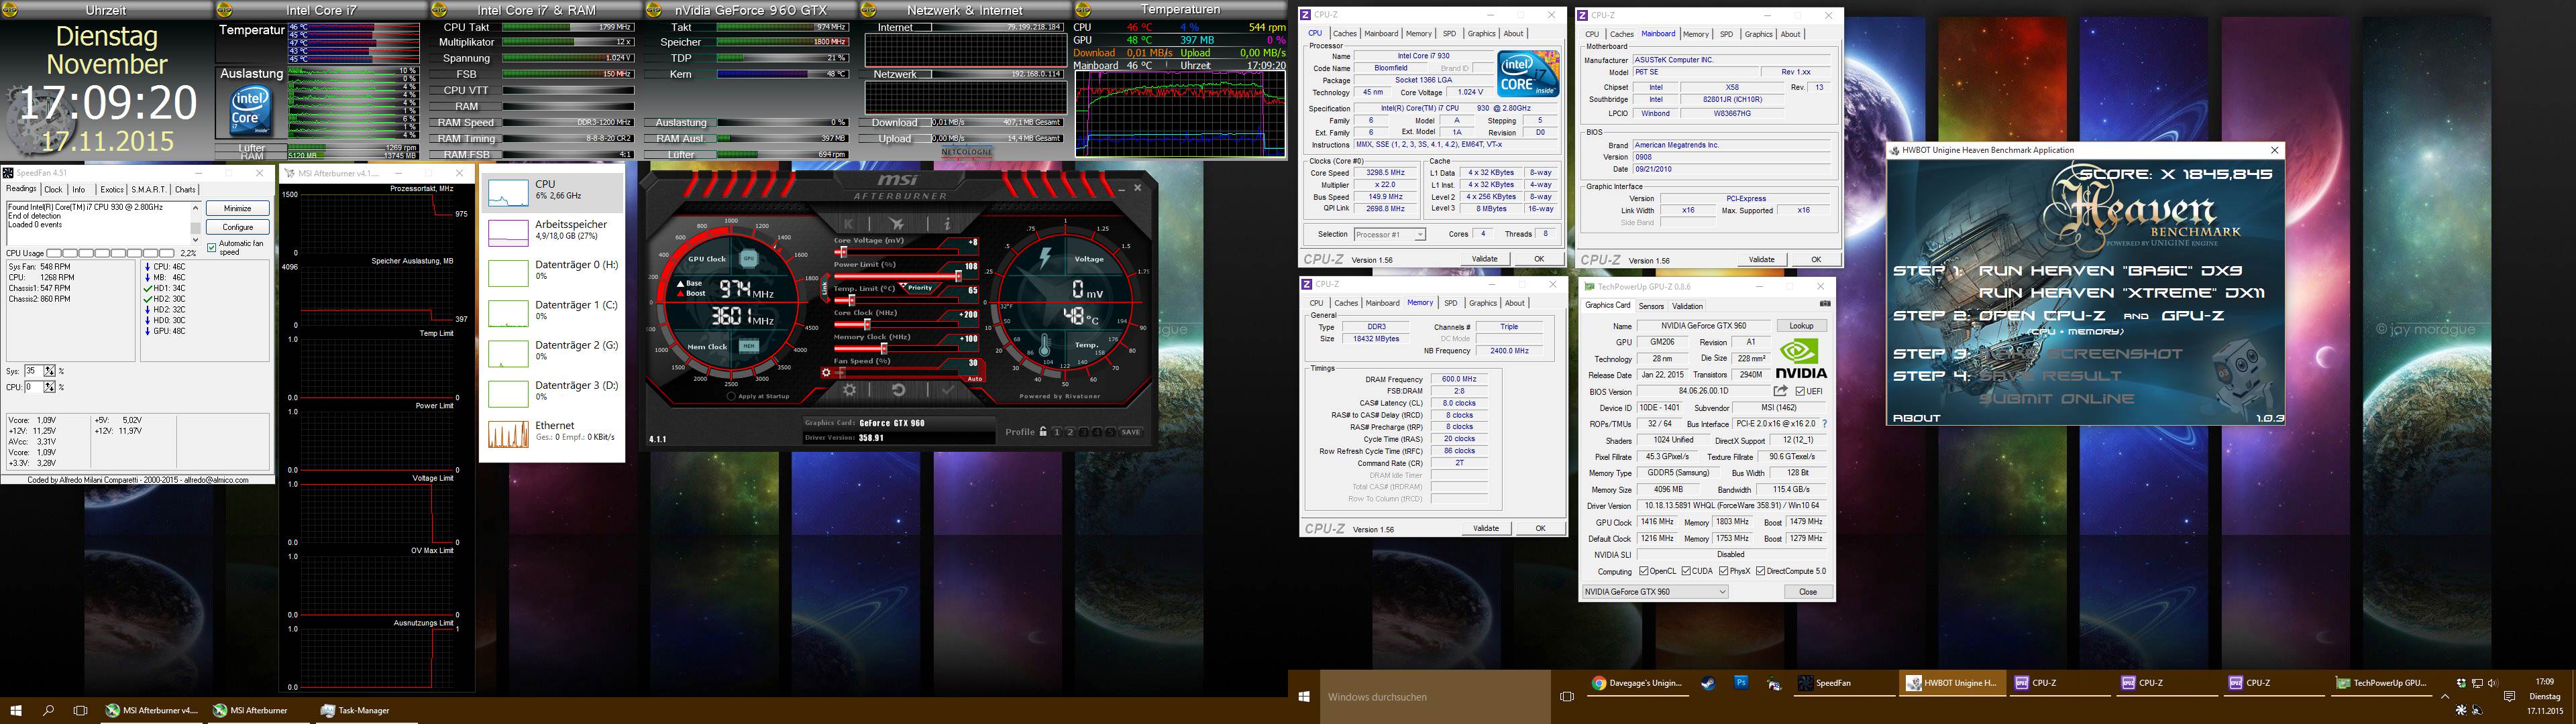Click the SpeedFan Minimize button

click(238, 208)
